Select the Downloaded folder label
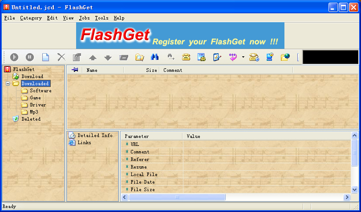 36,83
